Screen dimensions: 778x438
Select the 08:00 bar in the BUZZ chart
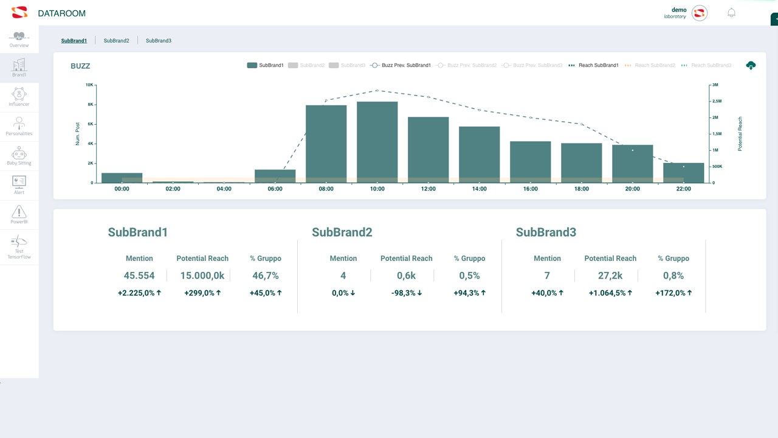coord(326,144)
